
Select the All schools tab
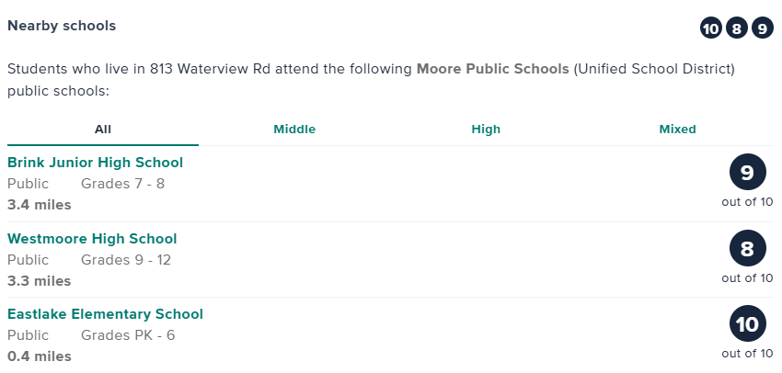[x=103, y=130]
